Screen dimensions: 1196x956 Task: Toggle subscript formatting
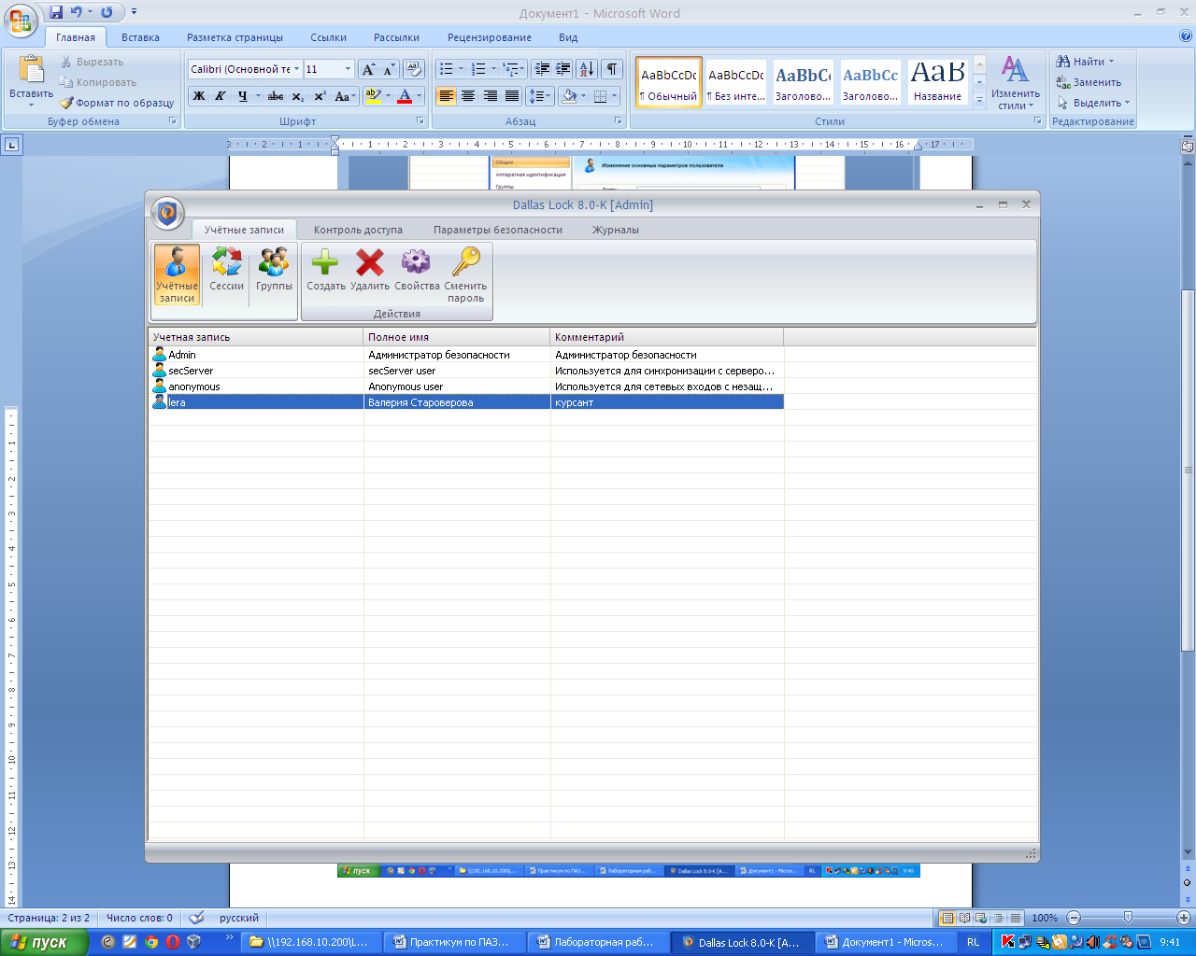click(x=297, y=95)
